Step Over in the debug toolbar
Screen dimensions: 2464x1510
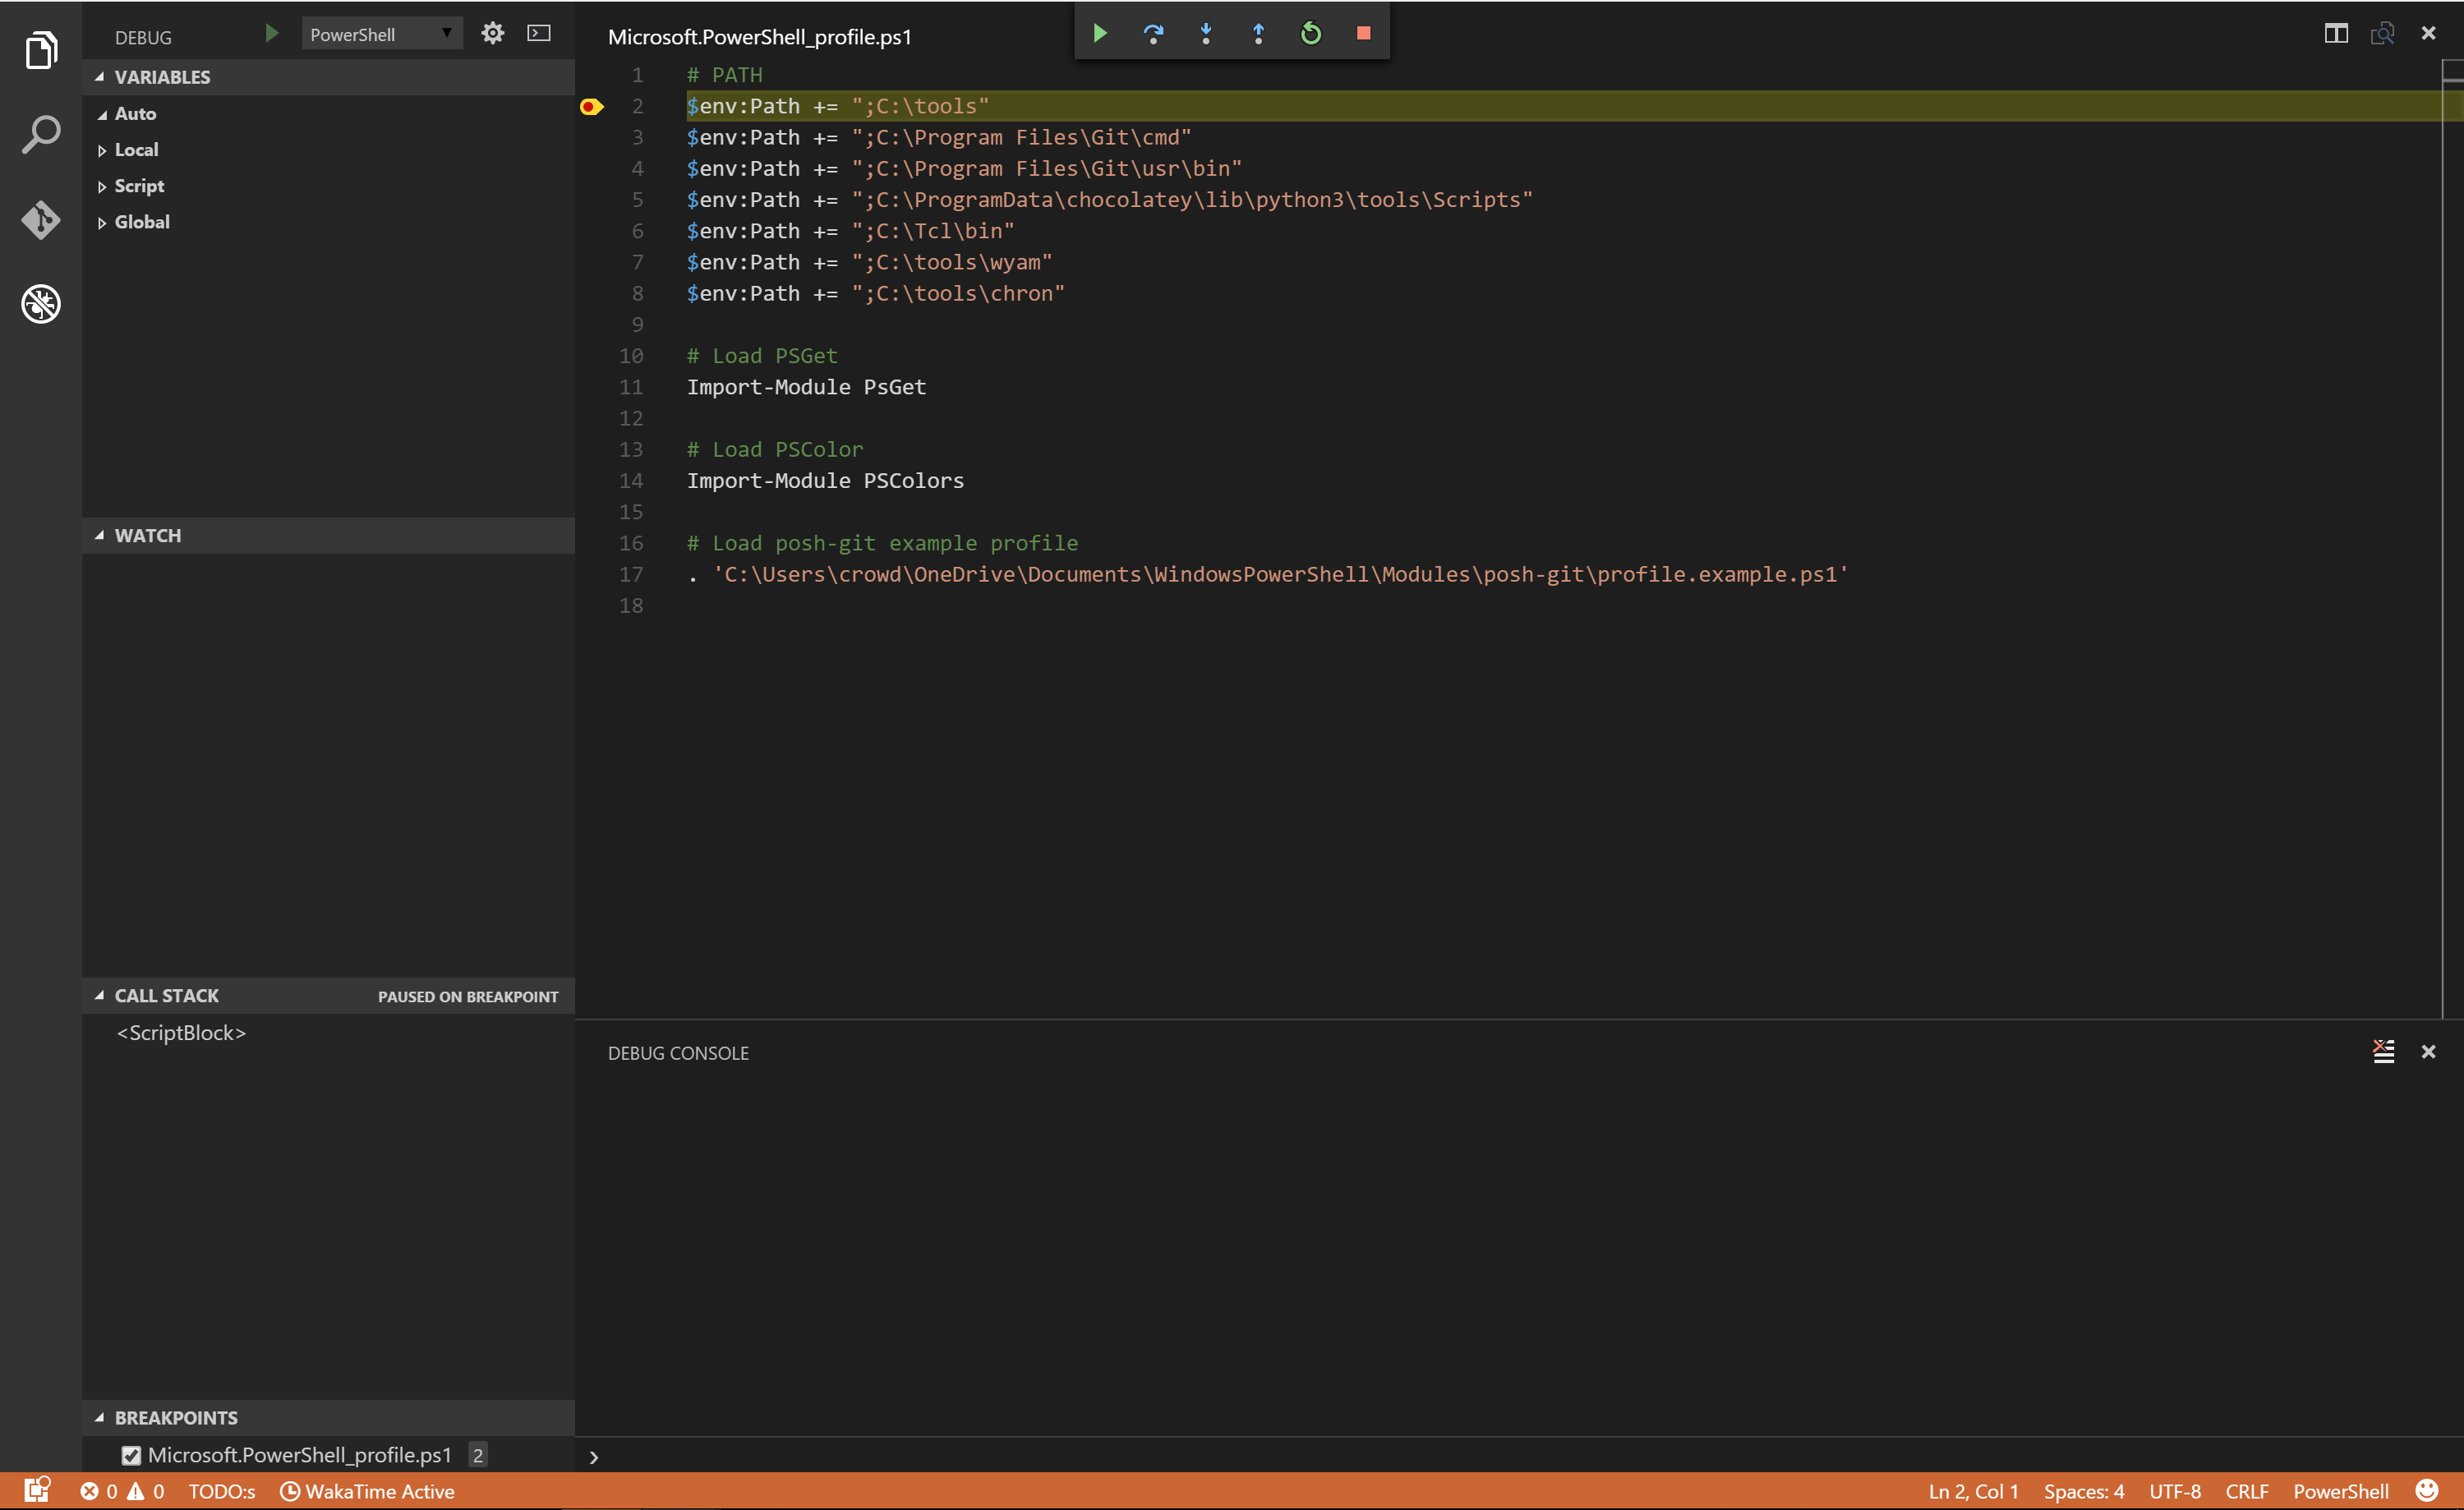pos(1153,33)
